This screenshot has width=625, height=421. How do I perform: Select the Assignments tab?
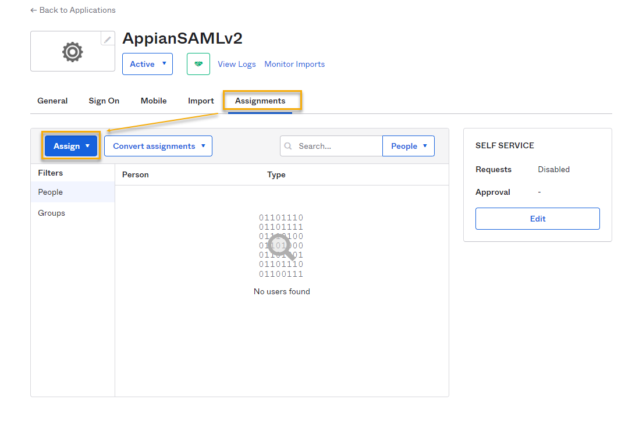tap(260, 101)
